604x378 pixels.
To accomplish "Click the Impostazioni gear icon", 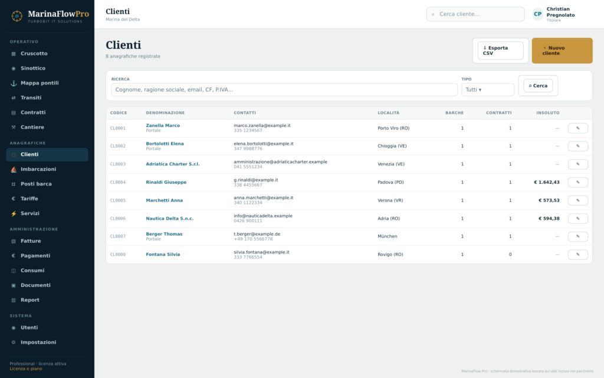I will (x=14, y=343).
